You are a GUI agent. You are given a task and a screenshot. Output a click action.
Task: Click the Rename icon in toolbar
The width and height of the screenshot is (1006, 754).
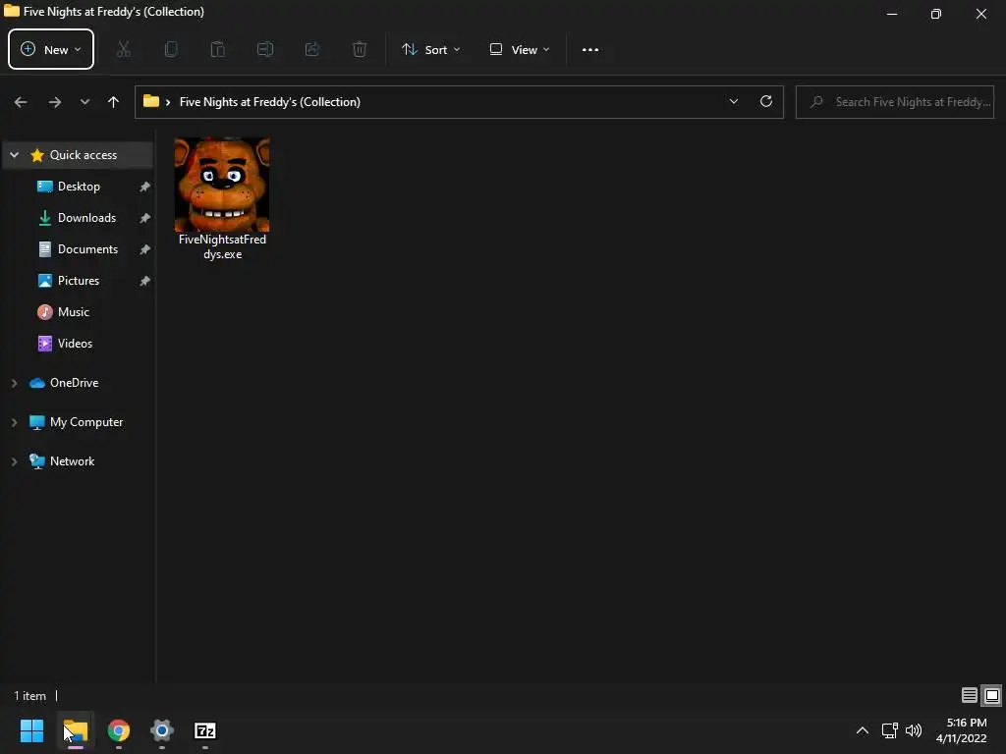point(265,49)
